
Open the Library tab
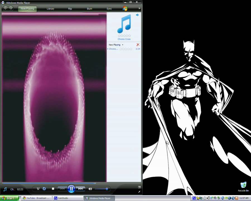click(50, 9)
